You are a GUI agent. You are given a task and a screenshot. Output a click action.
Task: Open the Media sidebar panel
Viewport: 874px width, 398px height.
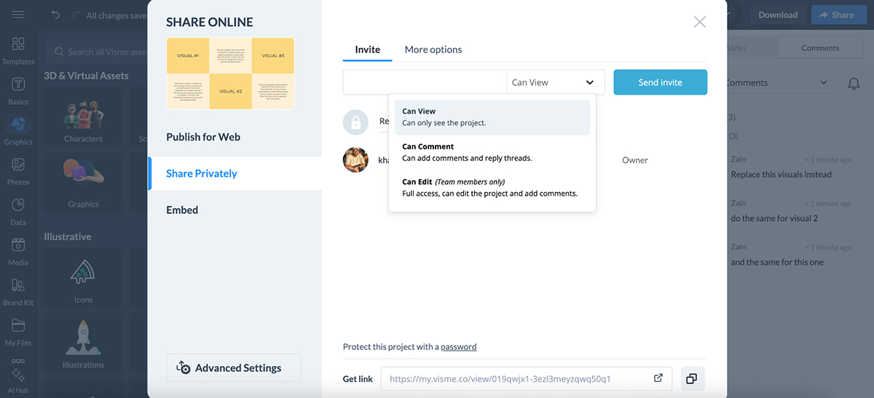[18, 252]
